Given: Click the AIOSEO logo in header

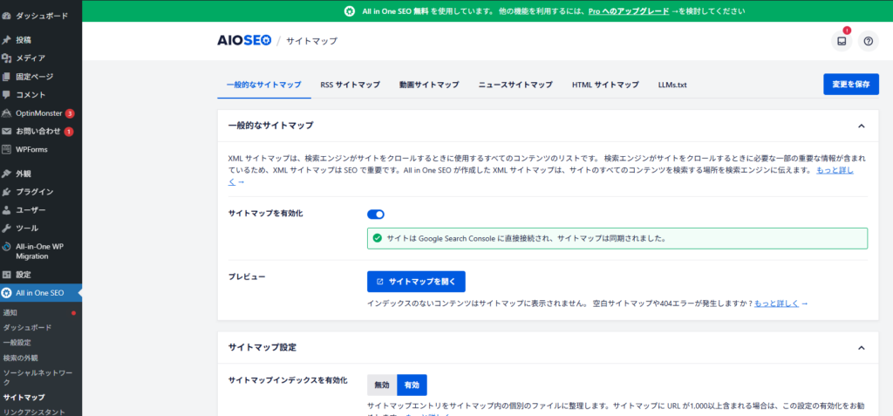Looking at the screenshot, I should [243, 40].
